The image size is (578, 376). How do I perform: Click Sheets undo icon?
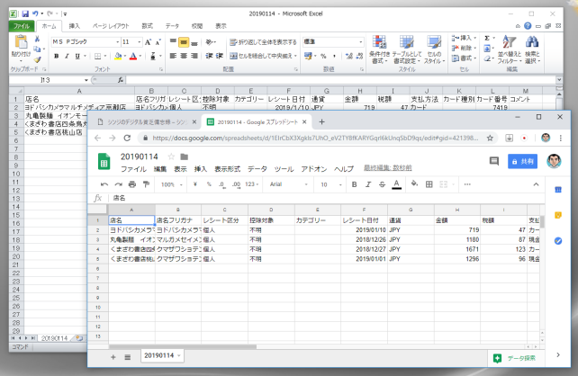click(x=104, y=184)
